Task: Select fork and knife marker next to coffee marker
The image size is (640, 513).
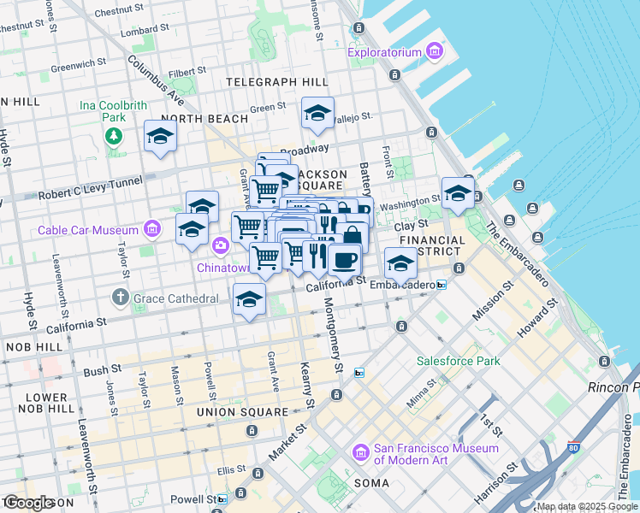Action: [317, 256]
